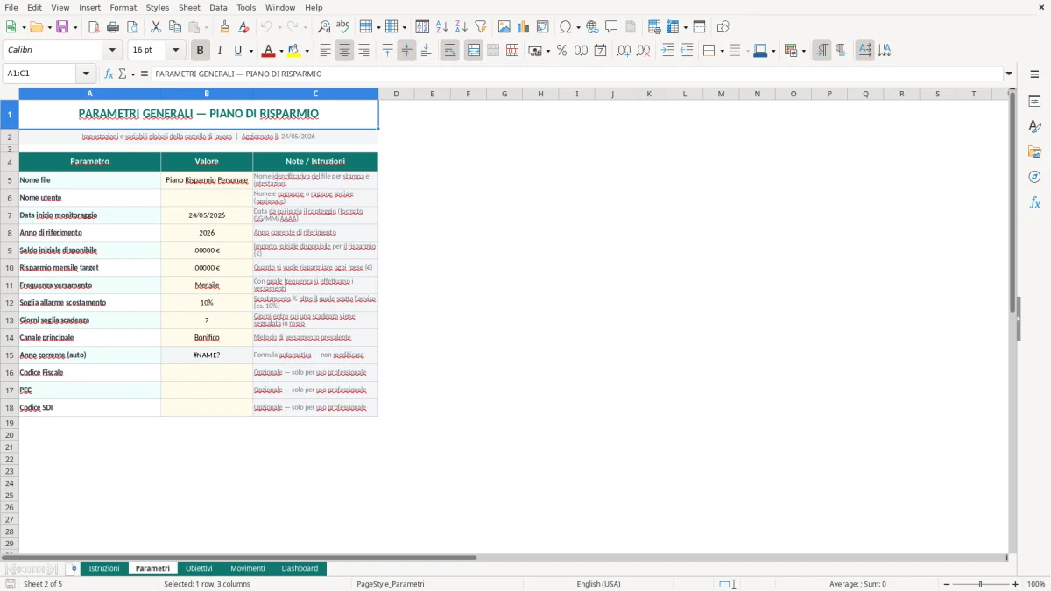Switch to the Obiettivi sheet tab
This screenshot has width=1051, height=591.
click(x=199, y=568)
